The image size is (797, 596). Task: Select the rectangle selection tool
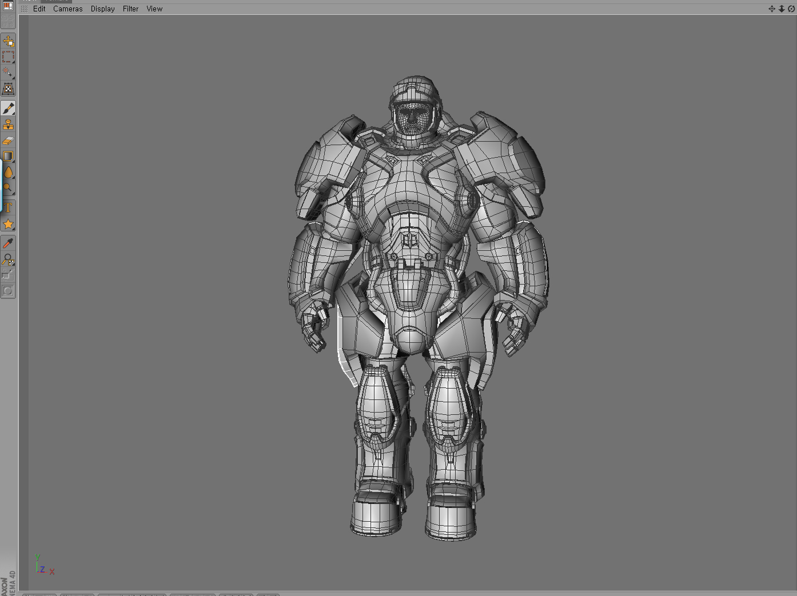click(x=8, y=57)
